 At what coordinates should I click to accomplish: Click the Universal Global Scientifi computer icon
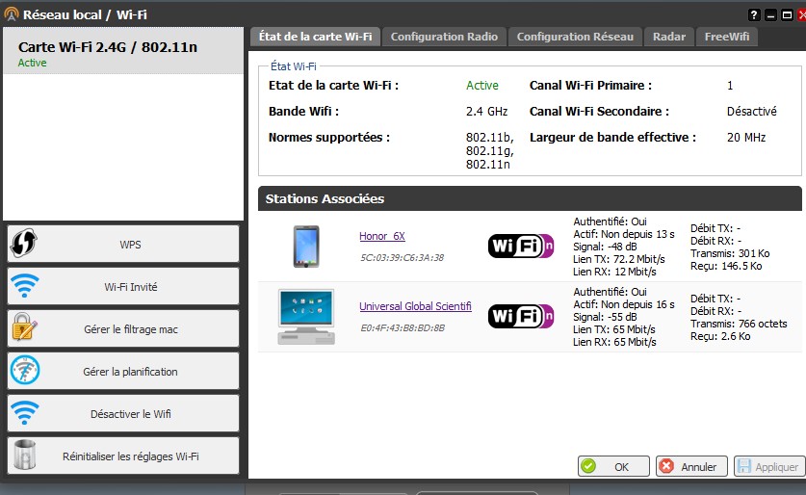click(305, 316)
